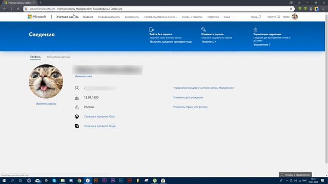
Task: Select the Профиль tab
Action: (35, 57)
